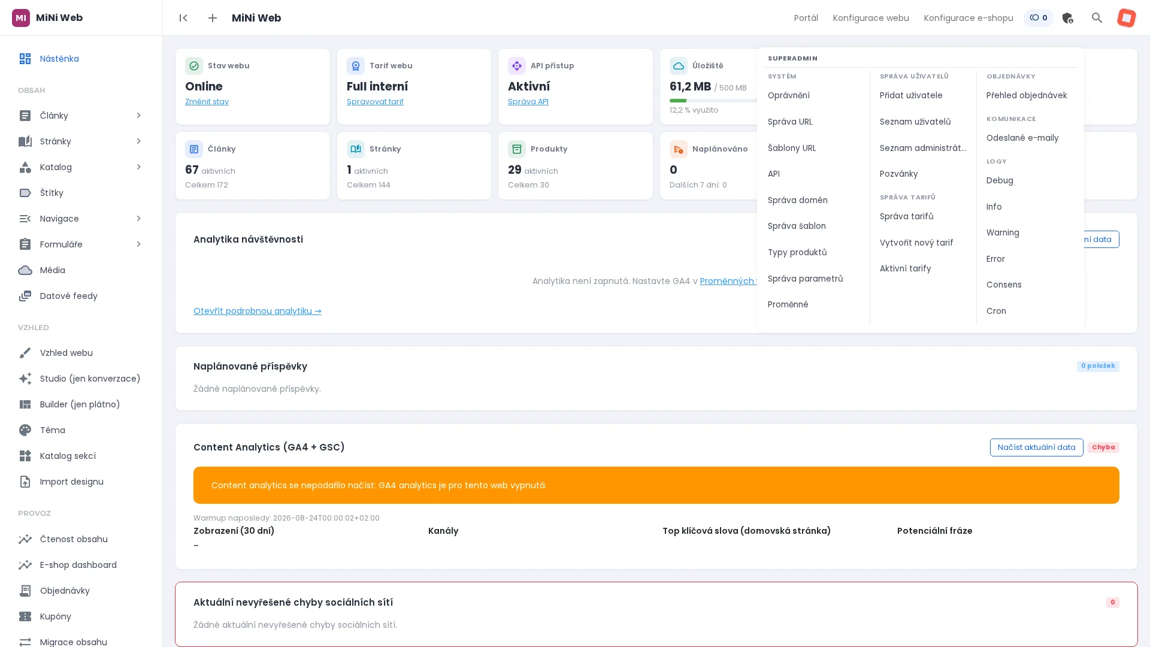Image resolution: width=1150 pixels, height=647 pixels.
Task: Open Konfigurace e-shopu menu
Action: point(969,18)
